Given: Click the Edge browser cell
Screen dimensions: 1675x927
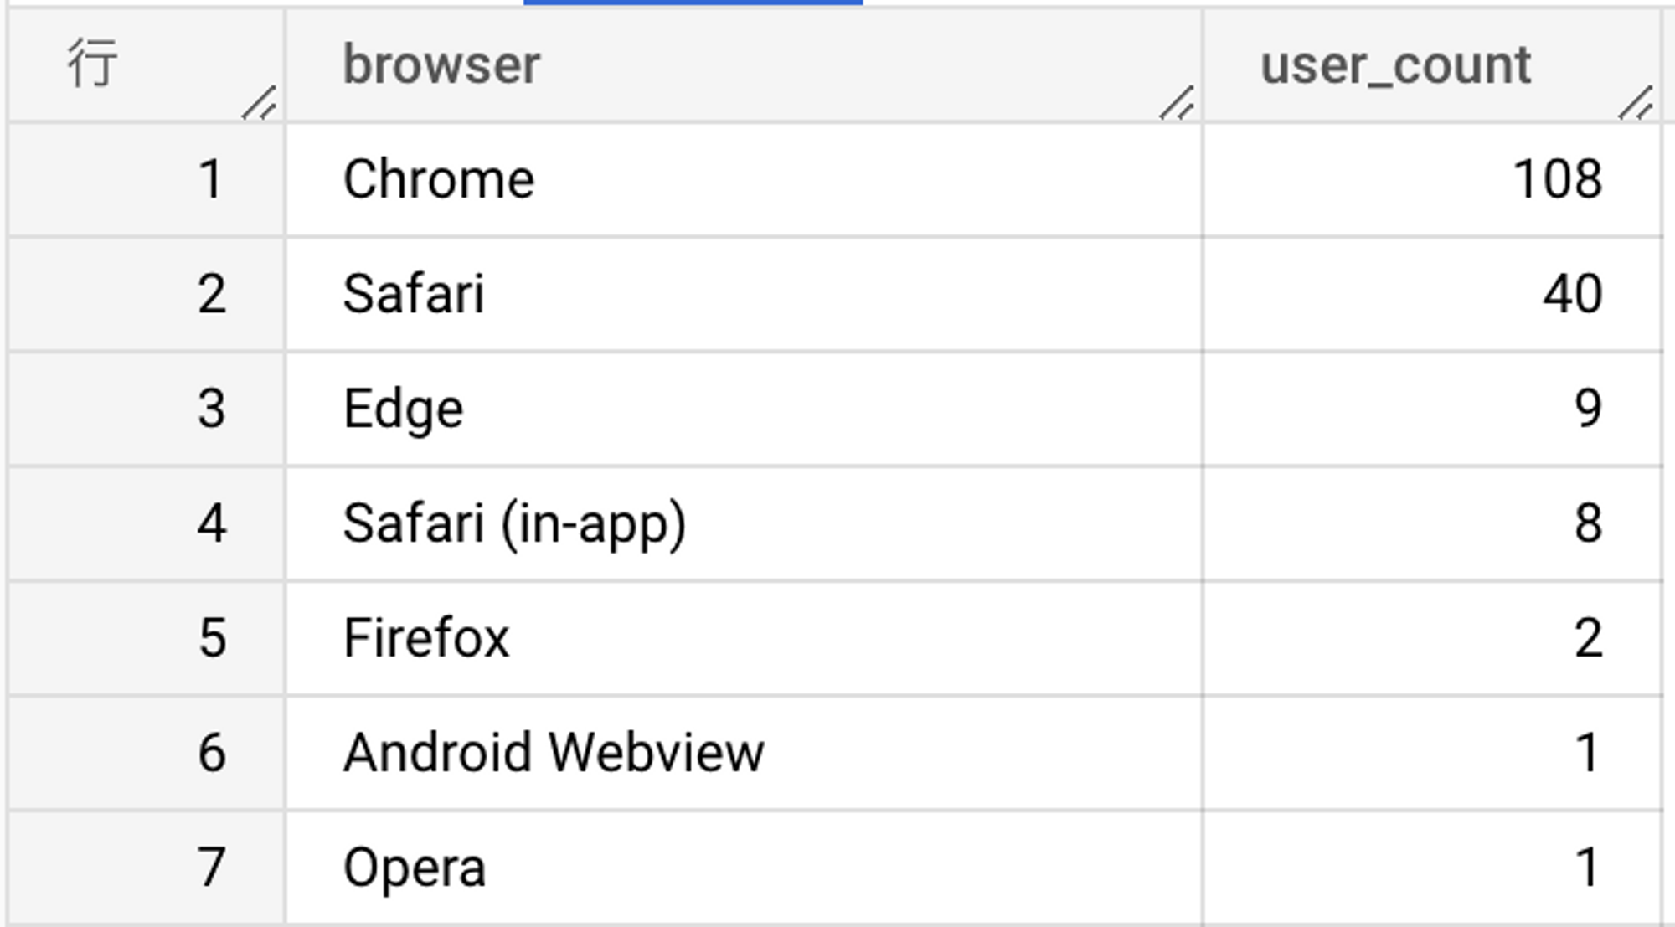Looking at the screenshot, I should click(744, 409).
